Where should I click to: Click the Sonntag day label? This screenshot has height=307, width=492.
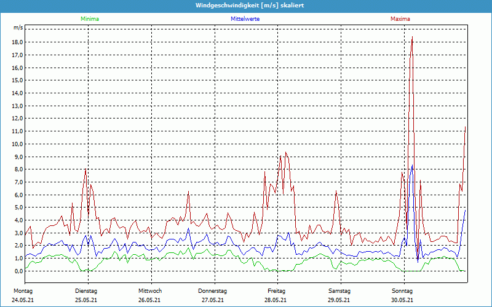tap(402, 290)
